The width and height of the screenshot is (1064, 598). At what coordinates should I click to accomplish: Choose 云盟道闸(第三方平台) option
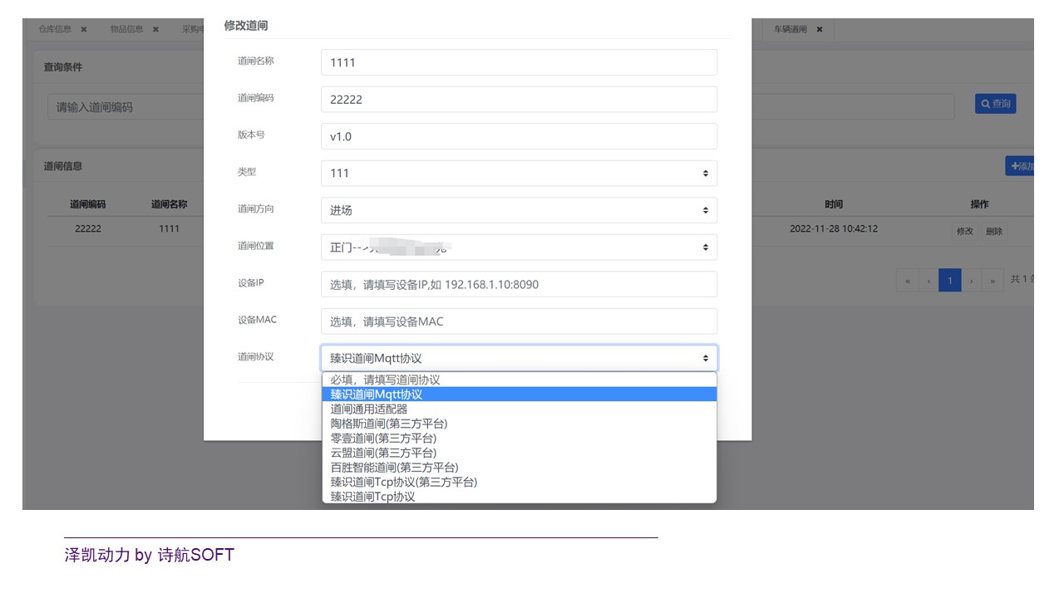tap(519, 453)
